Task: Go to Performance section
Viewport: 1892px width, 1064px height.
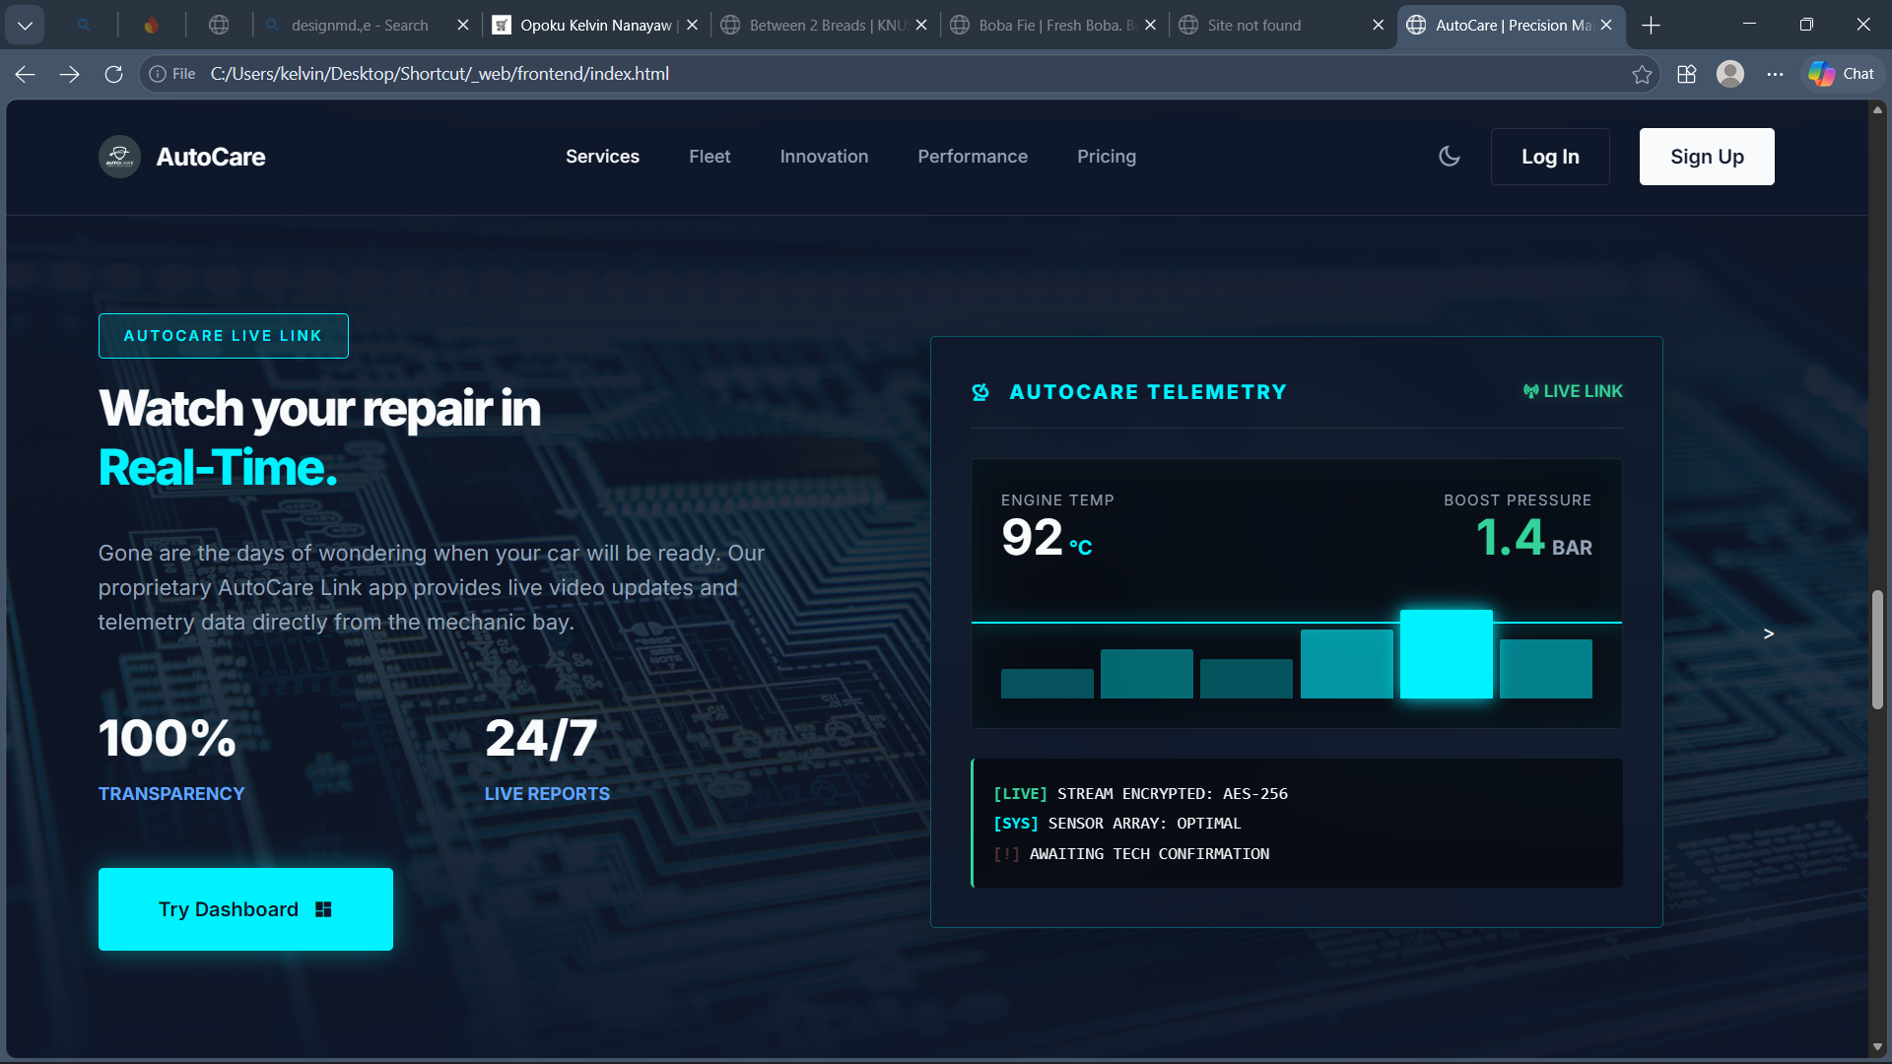Action: click(973, 157)
